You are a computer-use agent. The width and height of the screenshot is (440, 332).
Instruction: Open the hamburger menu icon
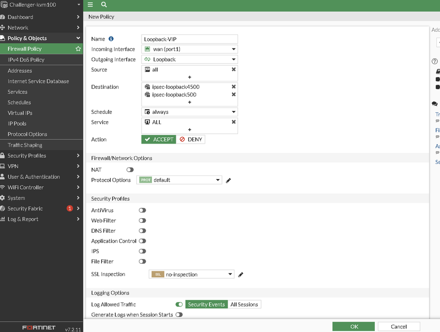(90, 5)
